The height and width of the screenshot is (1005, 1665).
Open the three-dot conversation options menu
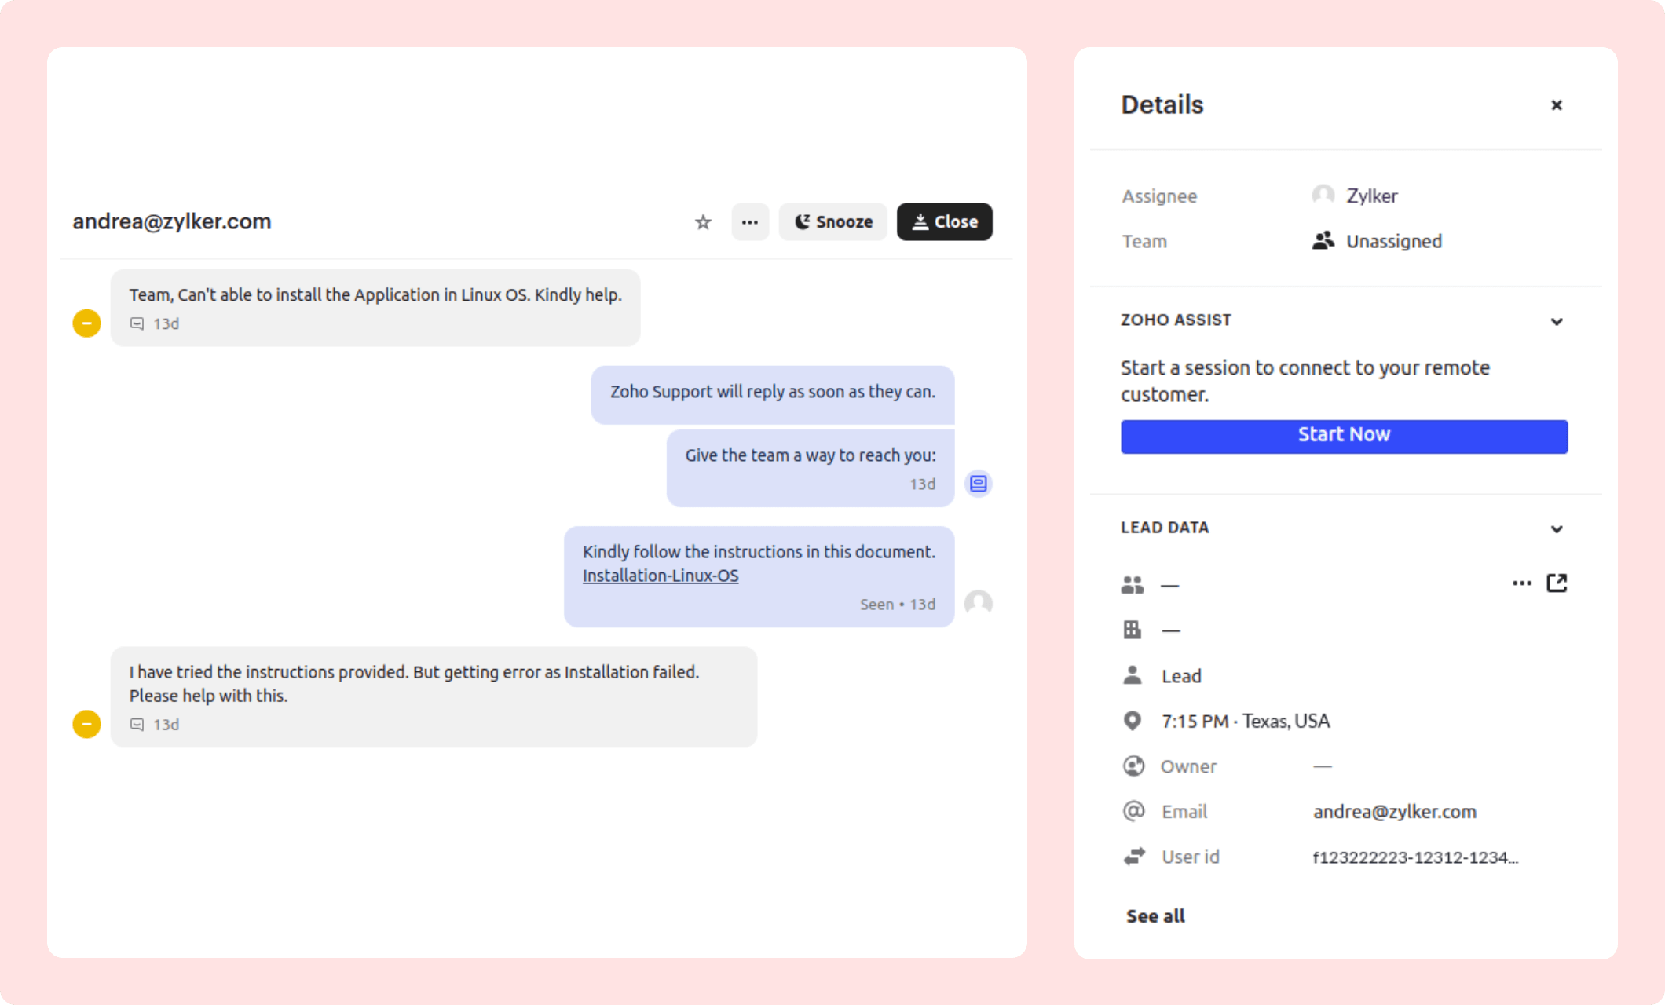click(x=750, y=222)
